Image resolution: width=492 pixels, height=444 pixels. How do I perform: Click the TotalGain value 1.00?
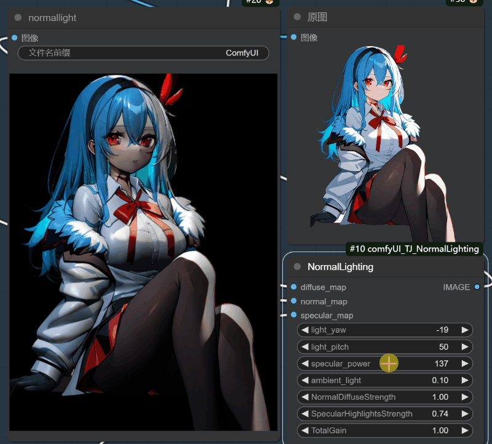pyautogui.click(x=440, y=430)
